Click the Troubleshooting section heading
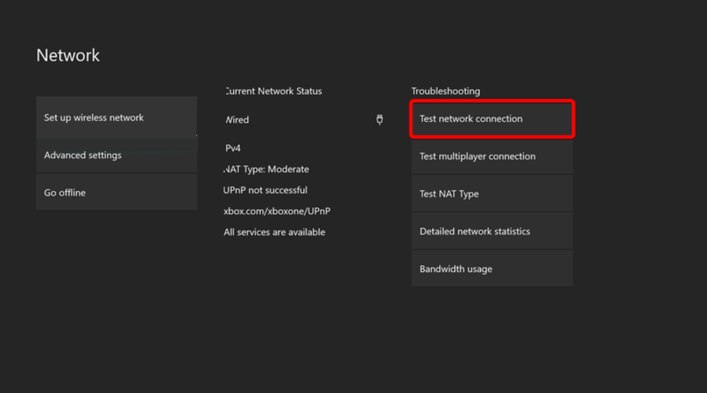Screen dimensions: 707x393 coord(445,91)
